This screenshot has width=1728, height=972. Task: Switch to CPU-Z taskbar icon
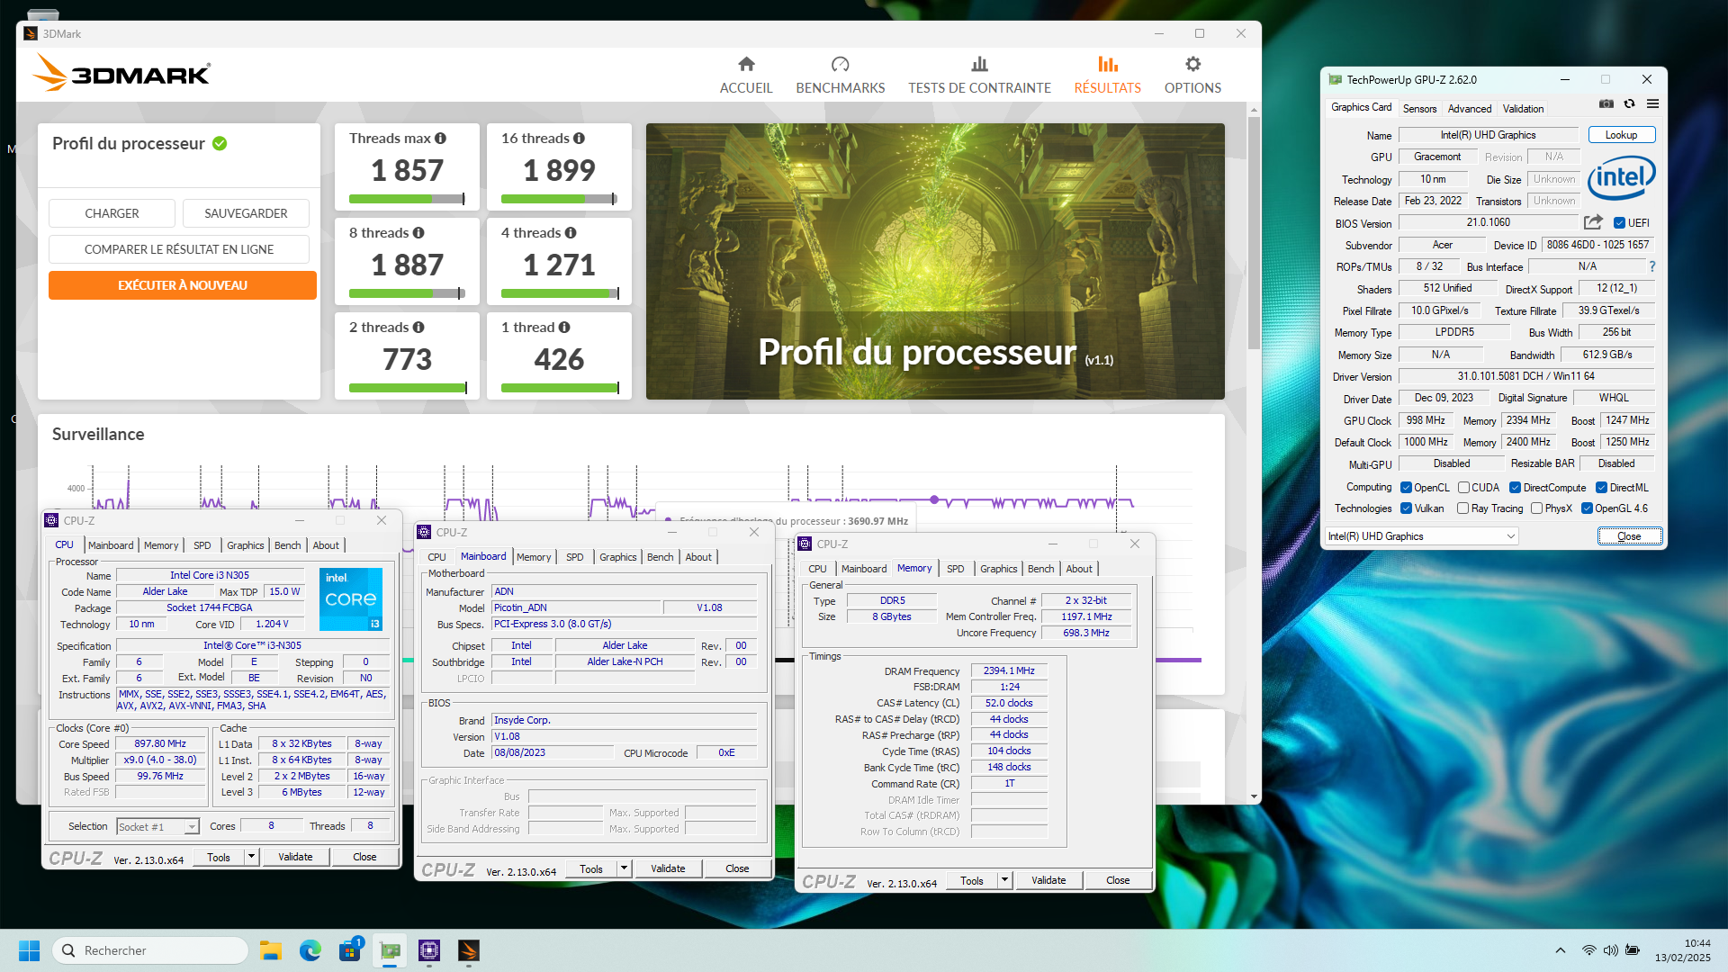pyautogui.click(x=429, y=950)
